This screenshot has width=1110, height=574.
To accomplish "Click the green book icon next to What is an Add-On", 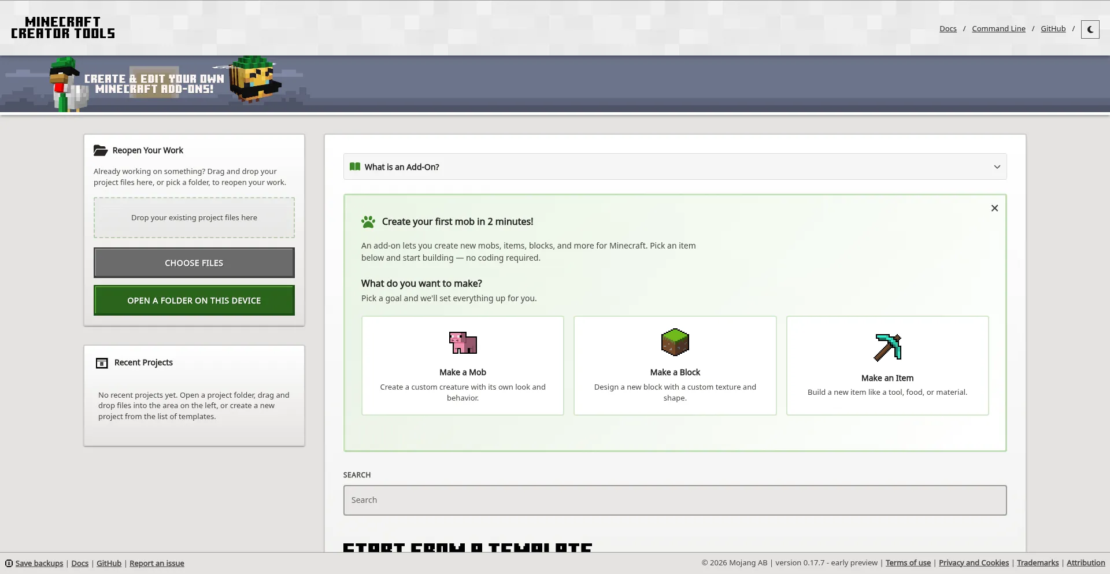I will point(355,166).
